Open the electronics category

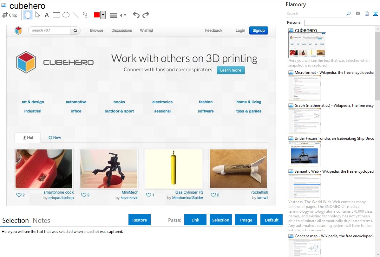pos(162,102)
